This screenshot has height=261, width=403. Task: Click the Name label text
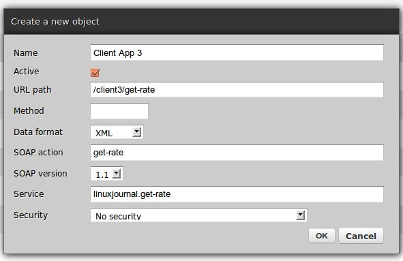tap(26, 53)
